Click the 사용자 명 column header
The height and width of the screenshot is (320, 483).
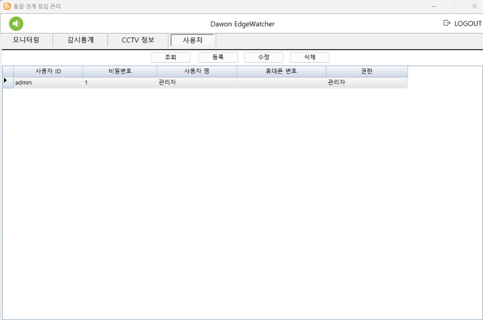coord(197,72)
